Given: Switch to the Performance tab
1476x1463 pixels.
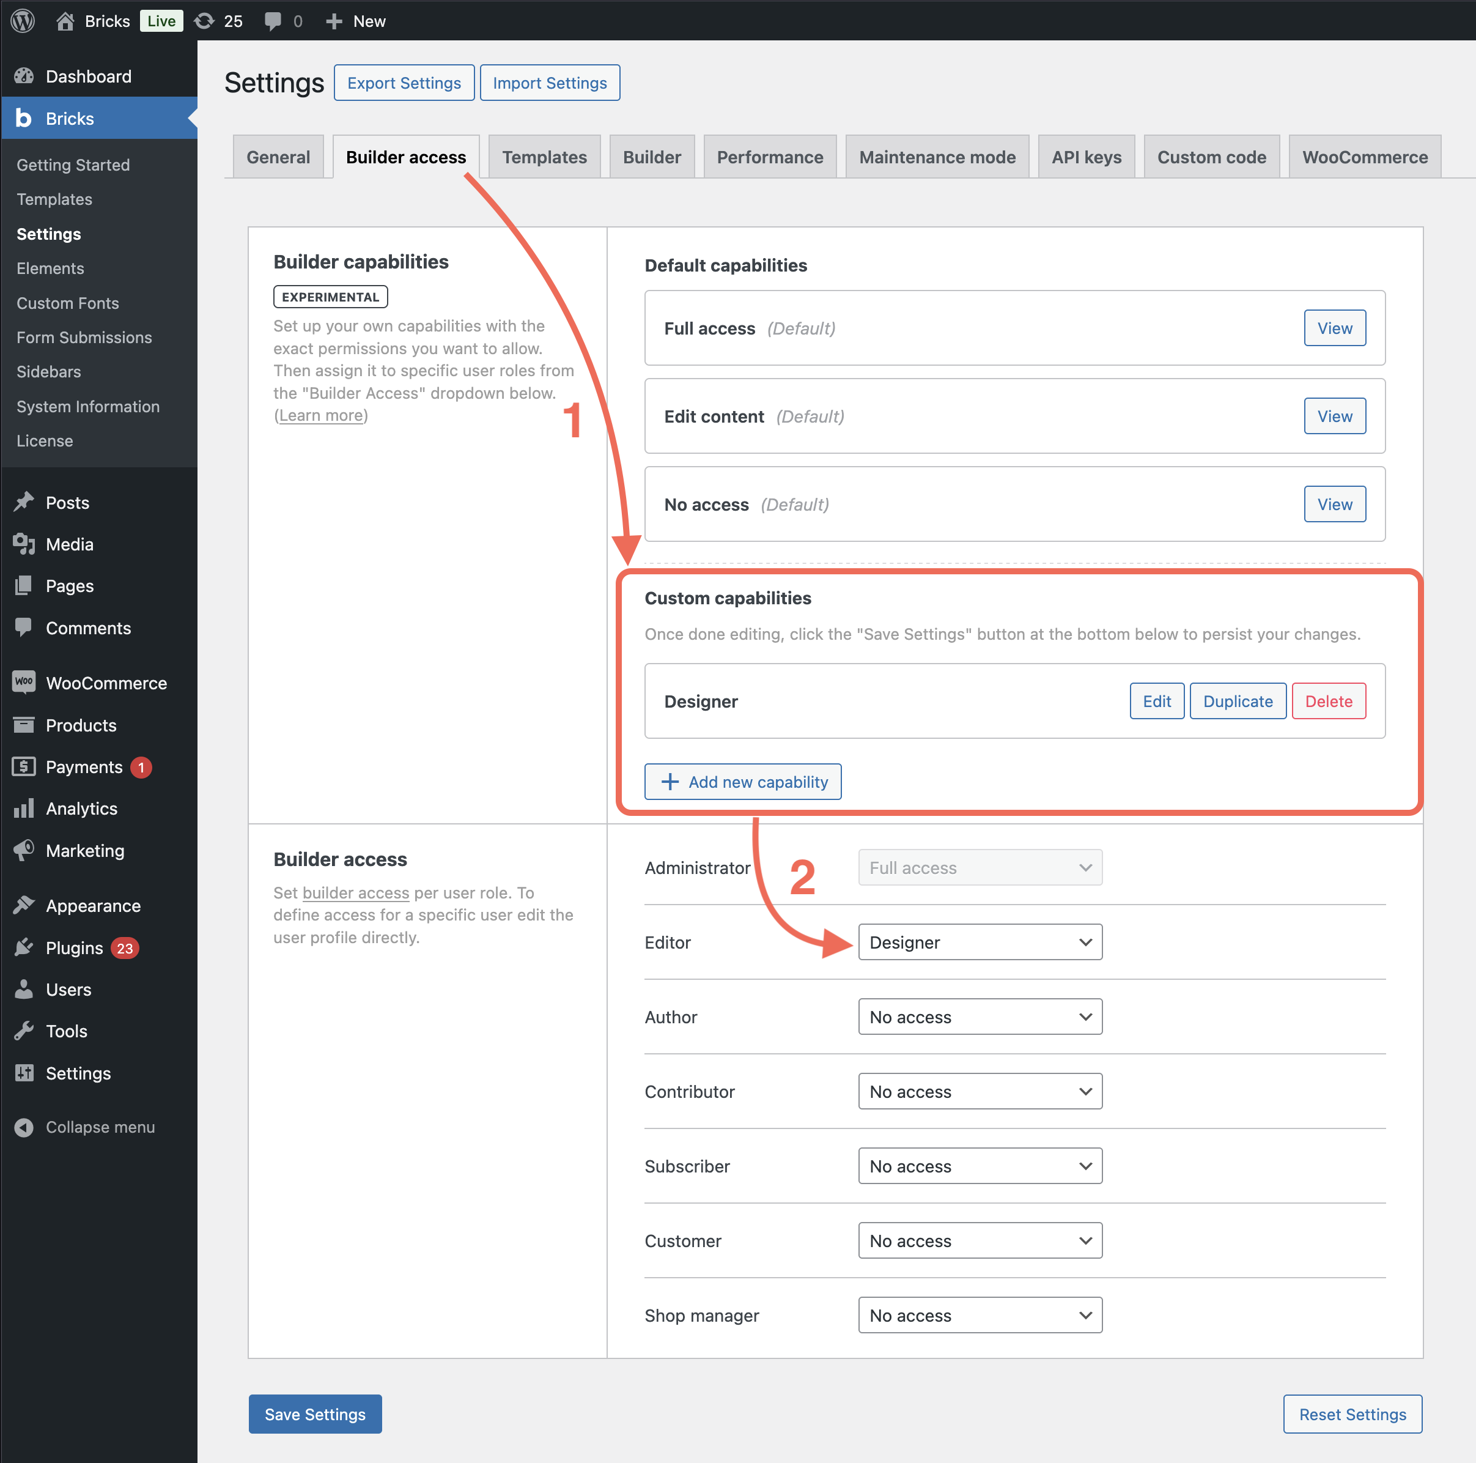Looking at the screenshot, I should click(769, 157).
